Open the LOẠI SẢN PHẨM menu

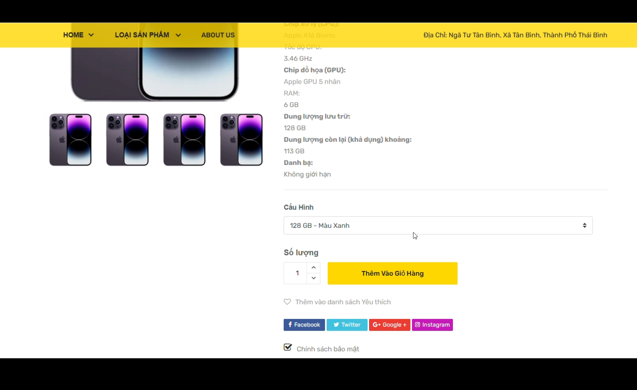(142, 35)
